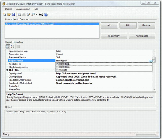The height and width of the screenshot is (139, 162).
Task: Select the HeaderText property
Action: [14, 90]
